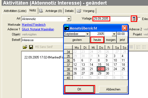
Task: Click the heute button
Action: (97, 40)
